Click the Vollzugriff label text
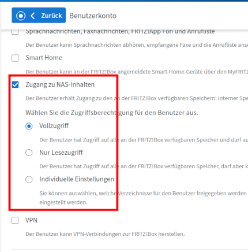Screen dimensions: 248x252 click(x=54, y=126)
